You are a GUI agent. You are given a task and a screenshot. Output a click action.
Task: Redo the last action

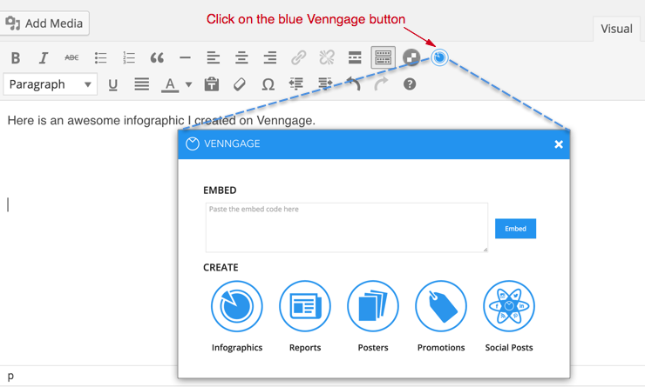coord(381,83)
